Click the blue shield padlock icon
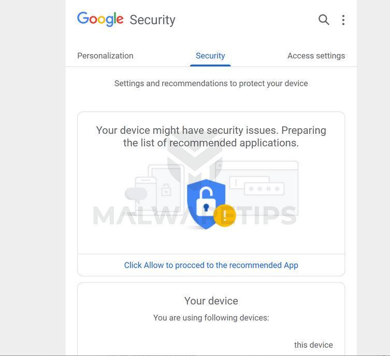This screenshot has width=390, height=356. pyautogui.click(x=206, y=203)
